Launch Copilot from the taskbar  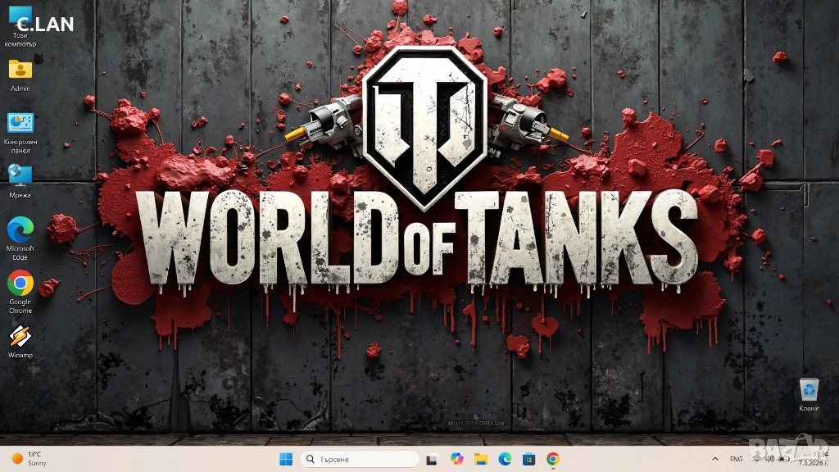coord(456,459)
